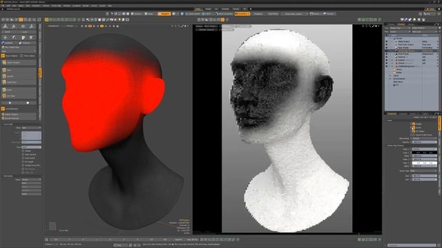Select the Rotate transform tool icon
This screenshot has width=442, height=248.
tap(14, 37)
